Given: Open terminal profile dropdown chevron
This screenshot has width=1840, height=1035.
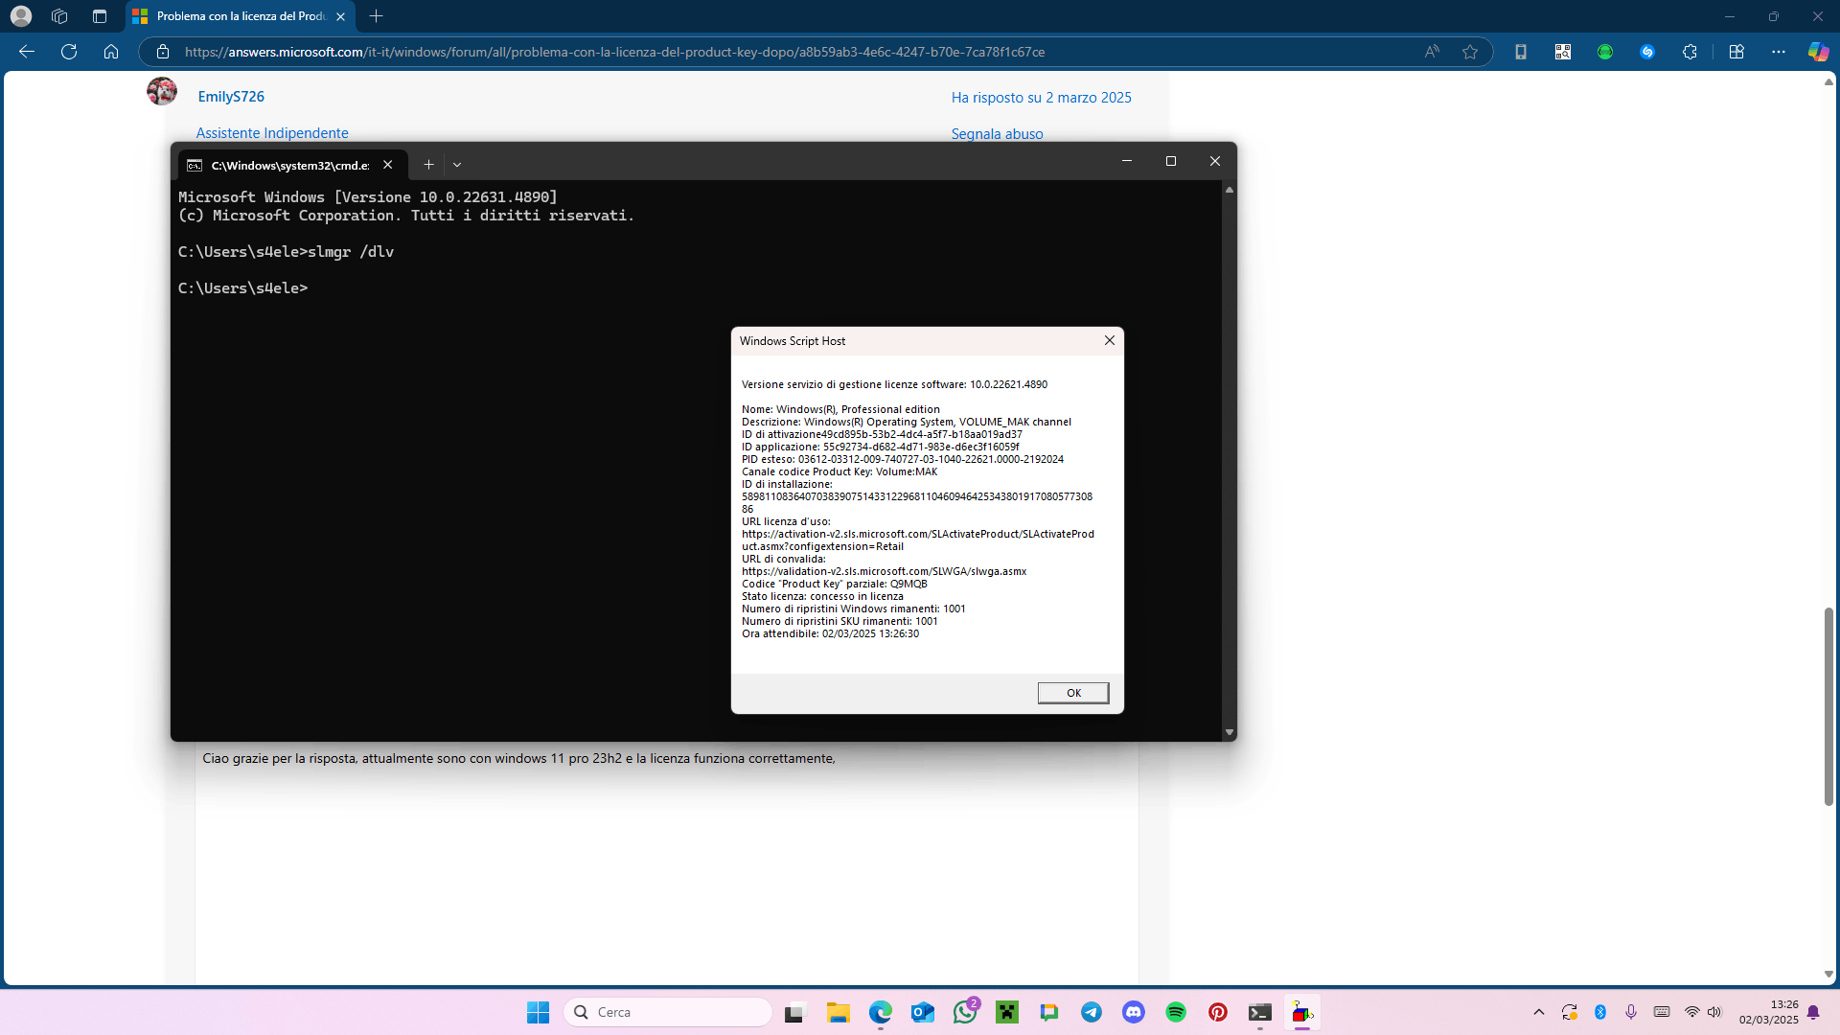Looking at the screenshot, I should pyautogui.click(x=457, y=165).
